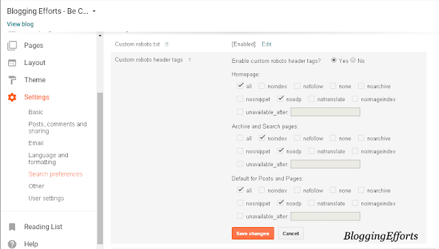This screenshot has width=439, height=249.
Task: Select No for custom robots header tags
Action: (x=353, y=60)
